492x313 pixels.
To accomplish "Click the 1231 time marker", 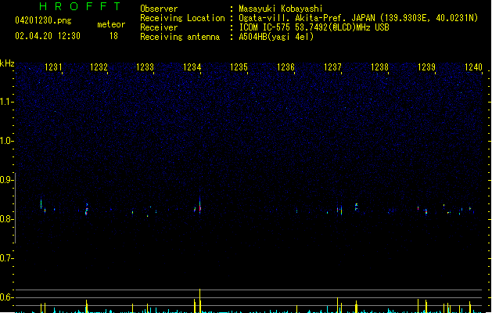I will click(53, 67).
